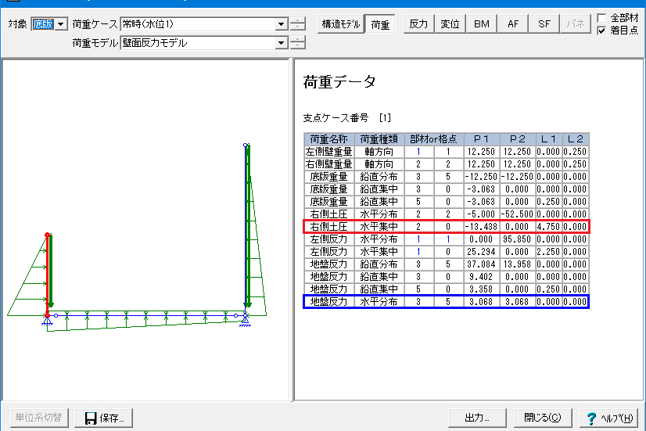Viewport: 646px width, 431px height.
Task: Click the 地盤反力 水平分布 row
Action: coord(447,302)
